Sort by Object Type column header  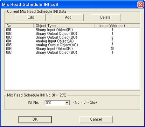tap(64, 26)
